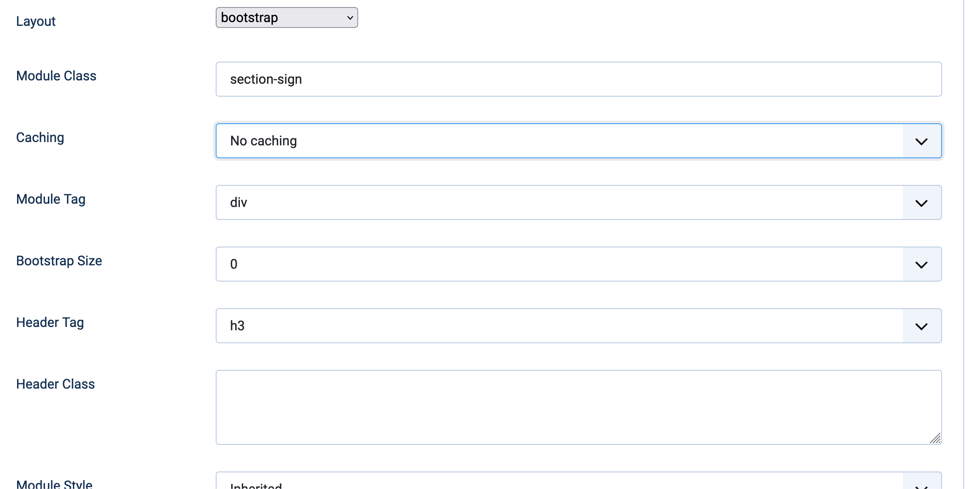Click the Module Class field label
This screenshot has width=972, height=489.
(x=56, y=76)
